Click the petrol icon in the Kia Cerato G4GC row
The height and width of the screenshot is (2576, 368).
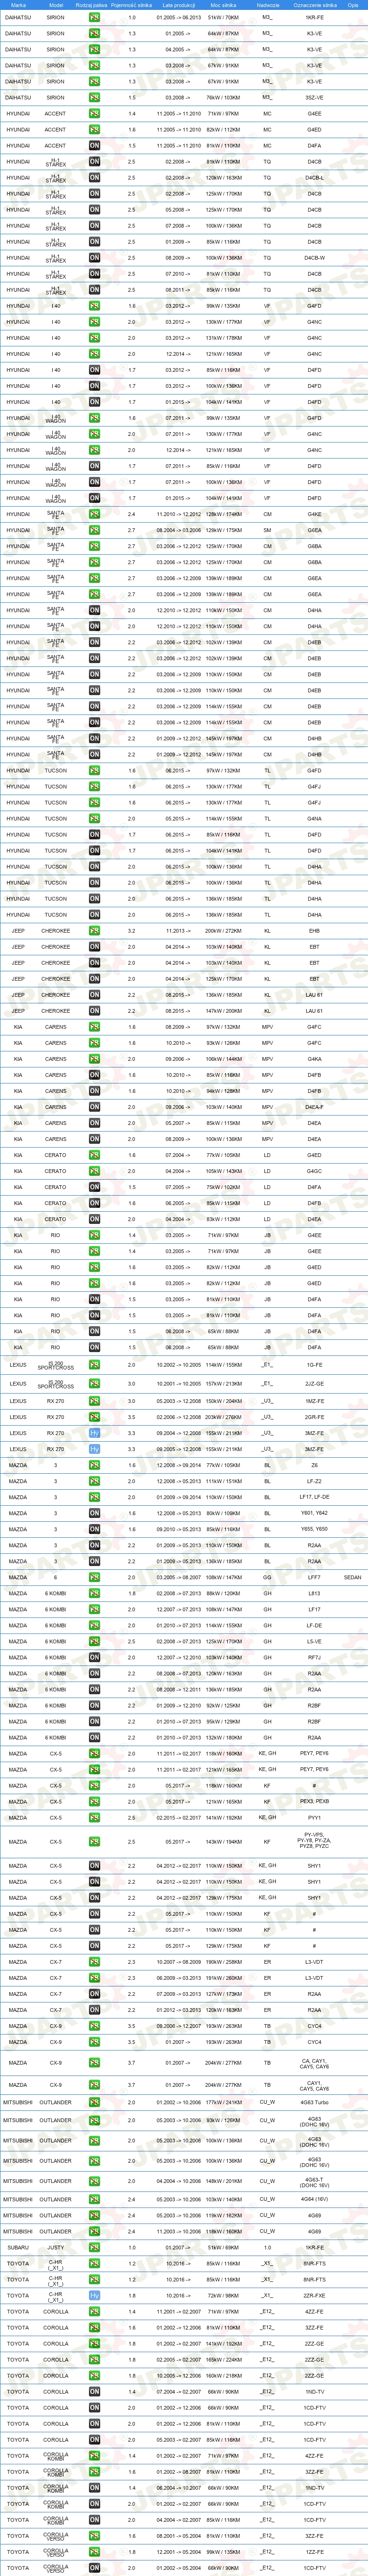point(95,1171)
